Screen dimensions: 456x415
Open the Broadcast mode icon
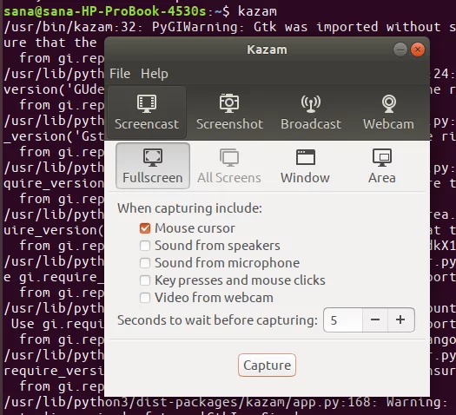311,104
